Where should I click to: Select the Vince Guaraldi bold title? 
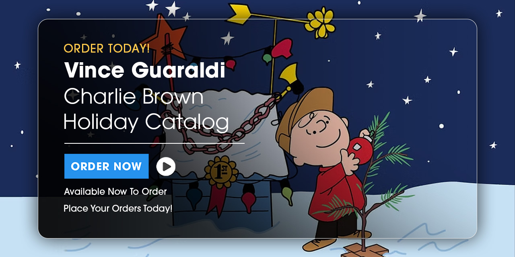144,70
